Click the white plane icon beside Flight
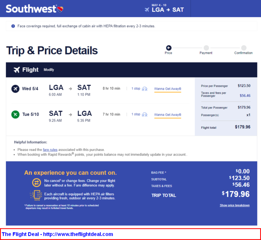This screenshot has width=261, height=240. pos(17,70)
